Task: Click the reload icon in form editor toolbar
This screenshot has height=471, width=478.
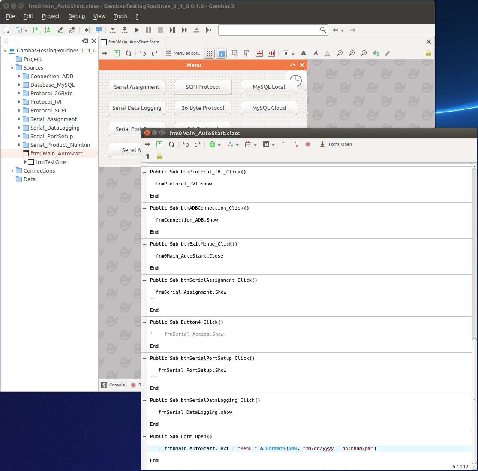Action: point(129,53)
